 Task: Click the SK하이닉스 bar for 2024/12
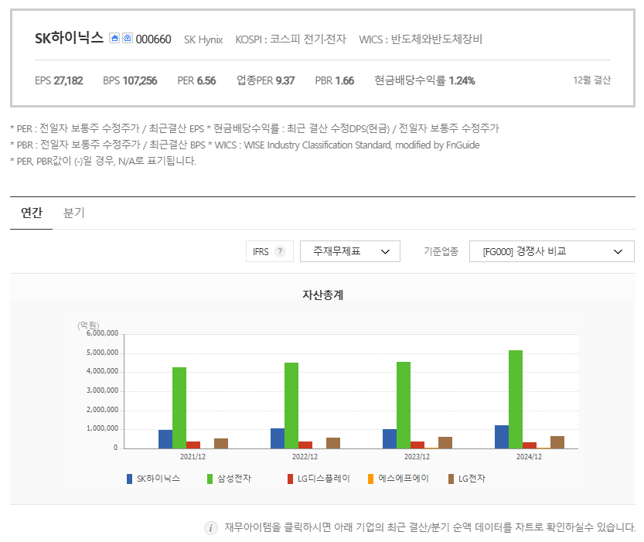click(502, 437)
